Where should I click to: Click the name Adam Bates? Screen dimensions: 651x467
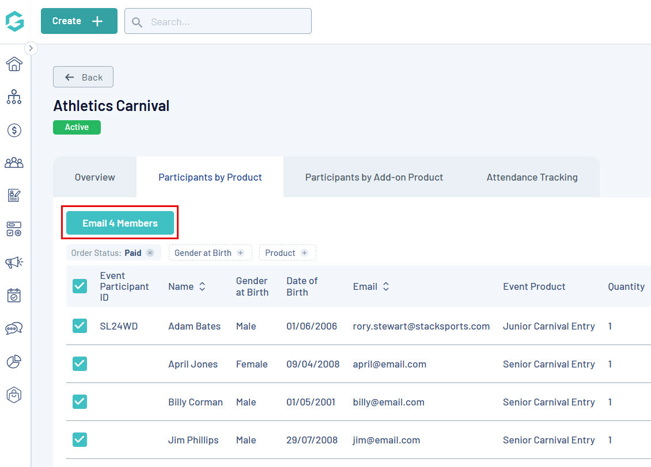point(194,326)
